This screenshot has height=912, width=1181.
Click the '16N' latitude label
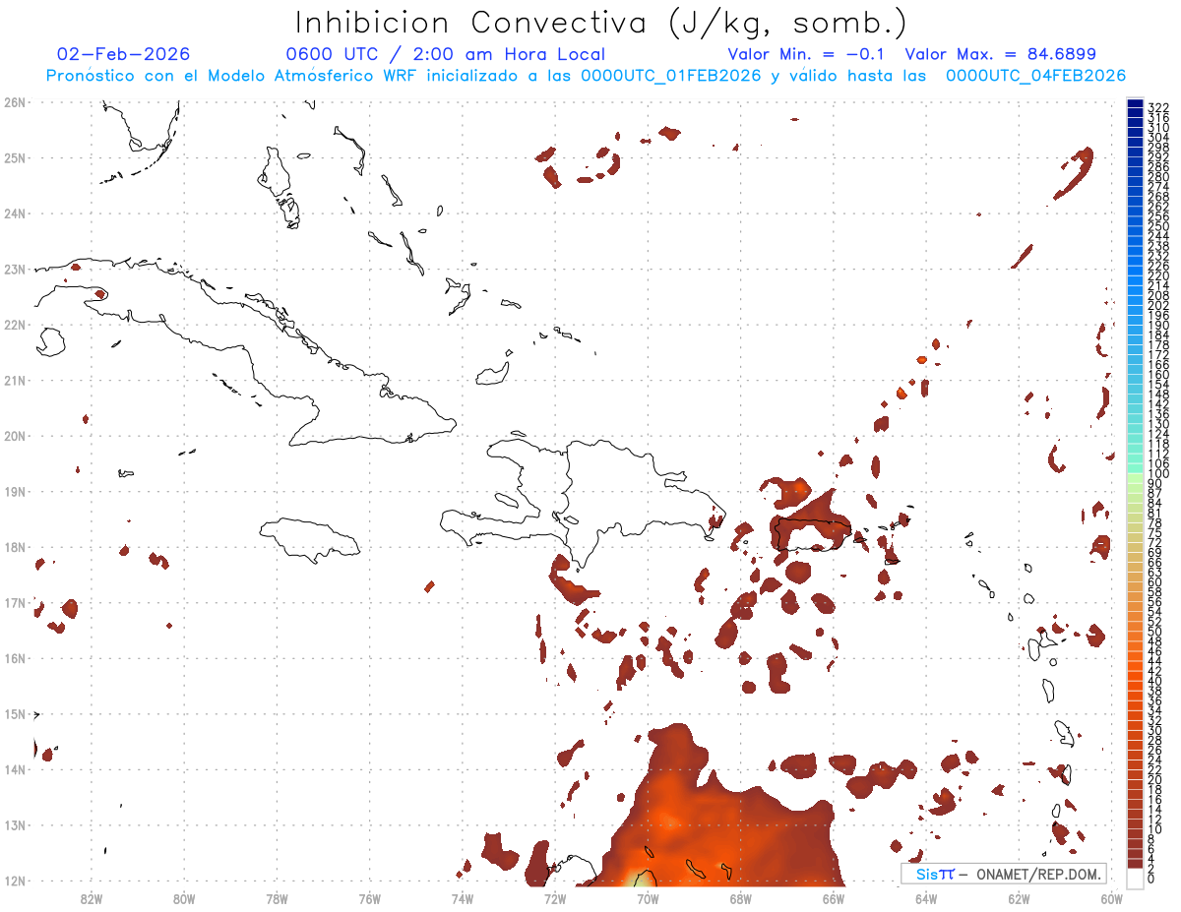tap(15, 658)
